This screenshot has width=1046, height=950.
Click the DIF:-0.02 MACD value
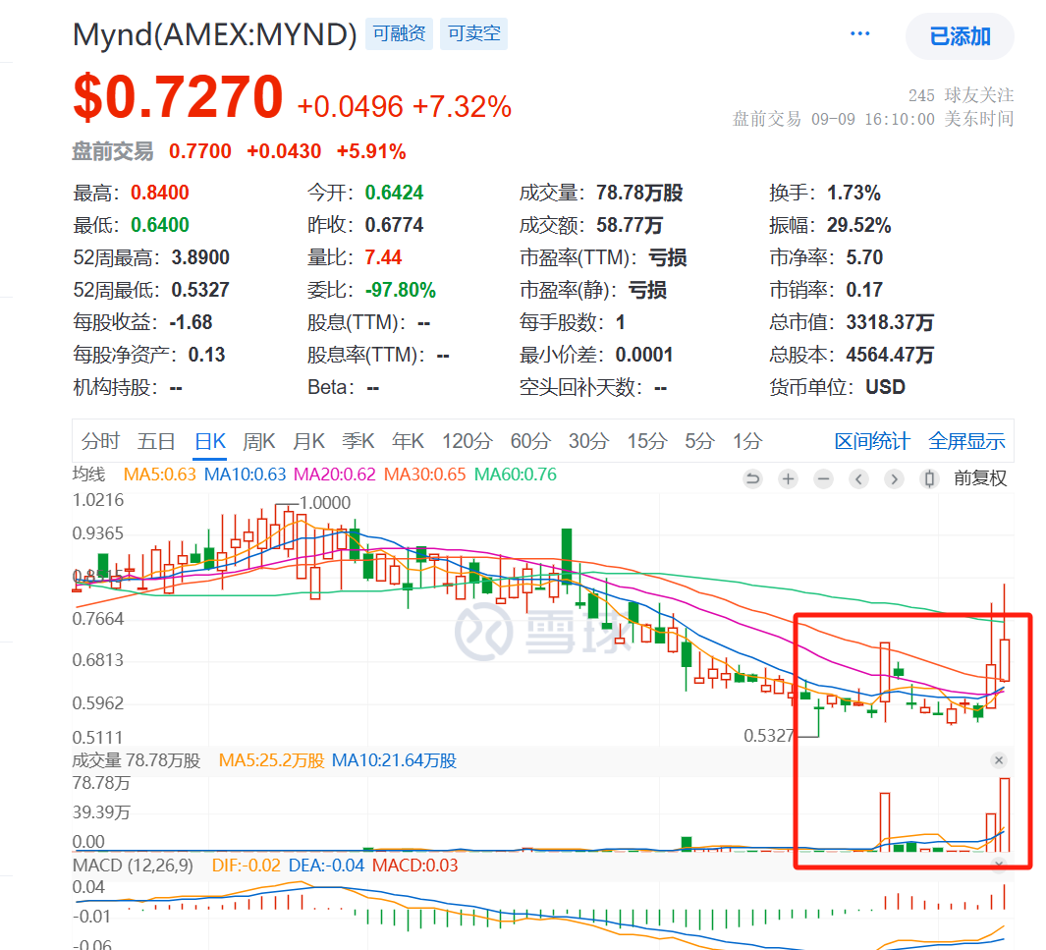click(x=247, y=866)
